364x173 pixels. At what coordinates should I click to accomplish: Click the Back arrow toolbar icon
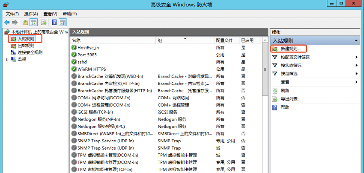[6, 22]
